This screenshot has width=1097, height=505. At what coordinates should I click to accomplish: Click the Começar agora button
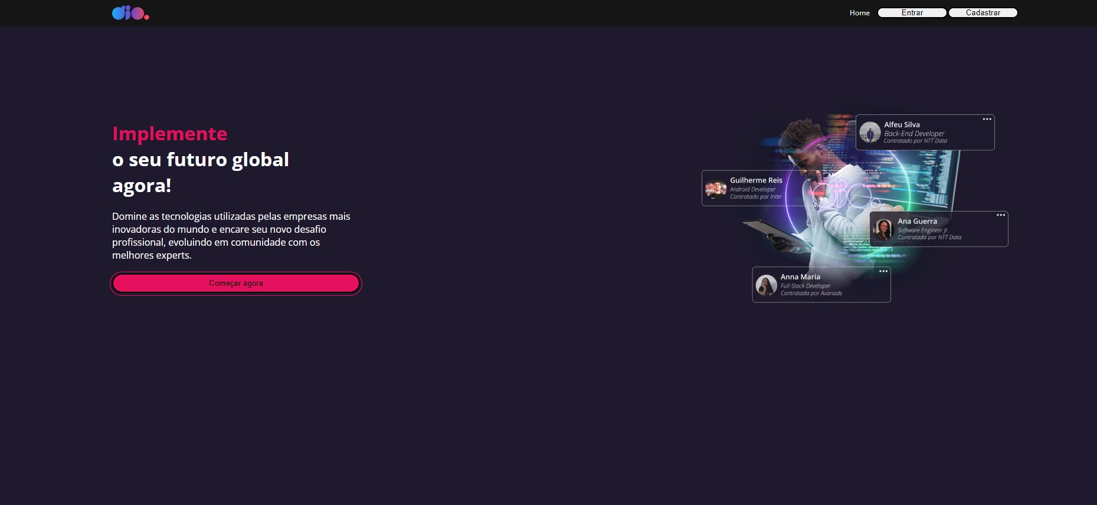tap(236, 283)
